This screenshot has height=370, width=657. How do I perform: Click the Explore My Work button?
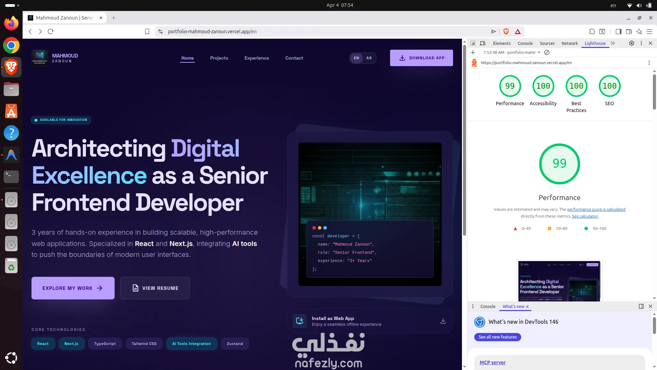click(x=73, y=288)
